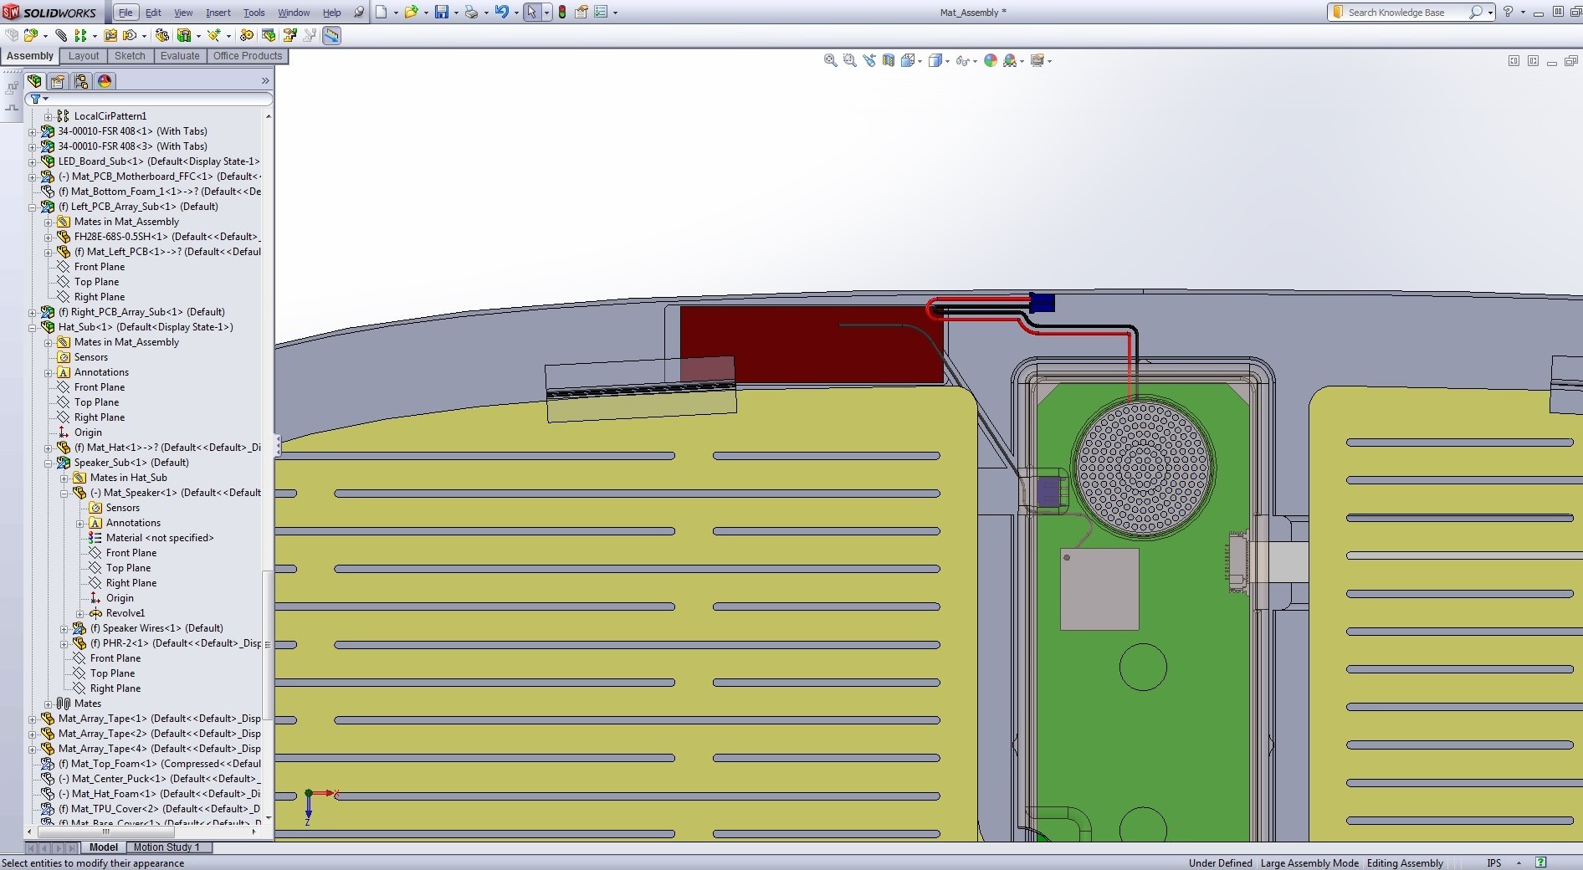1583x870 pixels.
Task: Expand the Right_PCB_Array_Sub<1> node
Action: click(33, 312)
